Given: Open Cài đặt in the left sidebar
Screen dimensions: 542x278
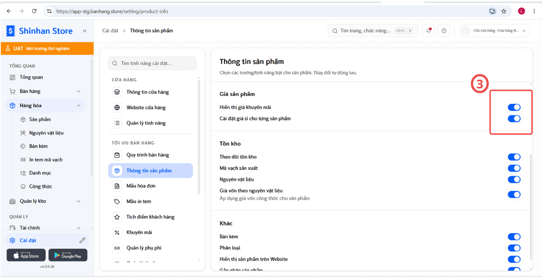Looking at the screenshot, I should click(x=47, y=240).
